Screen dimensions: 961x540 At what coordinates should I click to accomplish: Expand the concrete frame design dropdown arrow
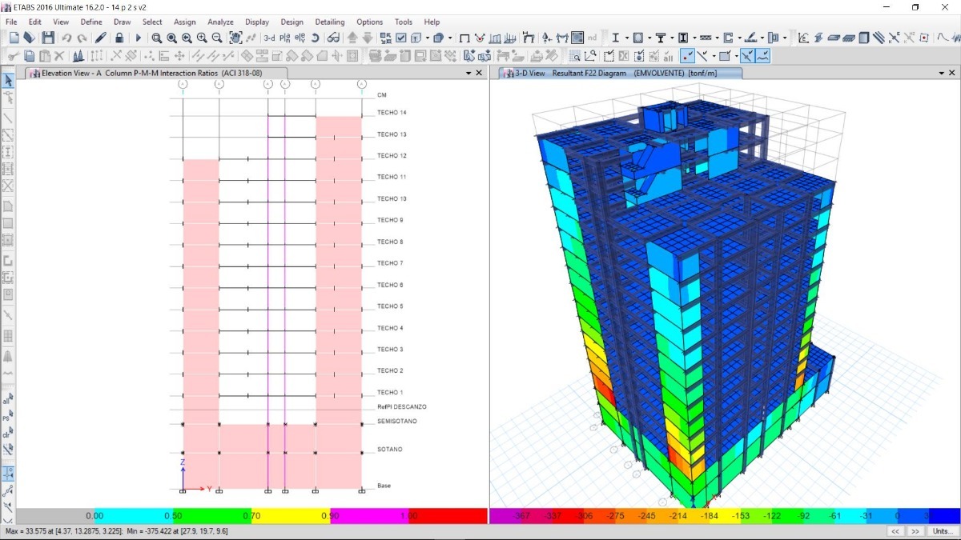click(x=648, y=38)
